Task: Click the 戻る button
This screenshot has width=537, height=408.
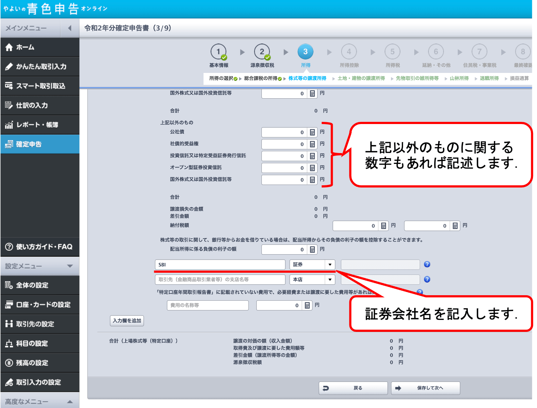Action: [353, 388]
